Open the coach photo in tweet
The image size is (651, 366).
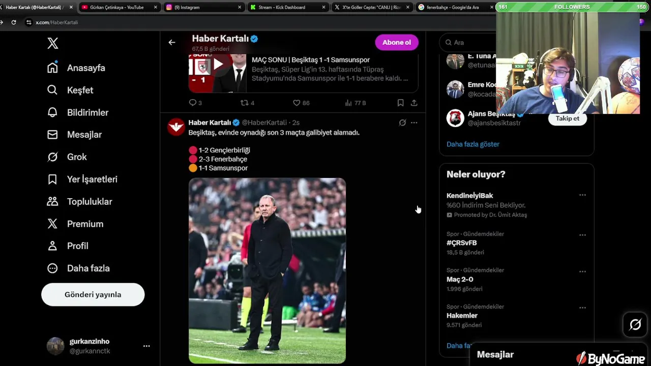pyautogui.click(x=268, y=270)
